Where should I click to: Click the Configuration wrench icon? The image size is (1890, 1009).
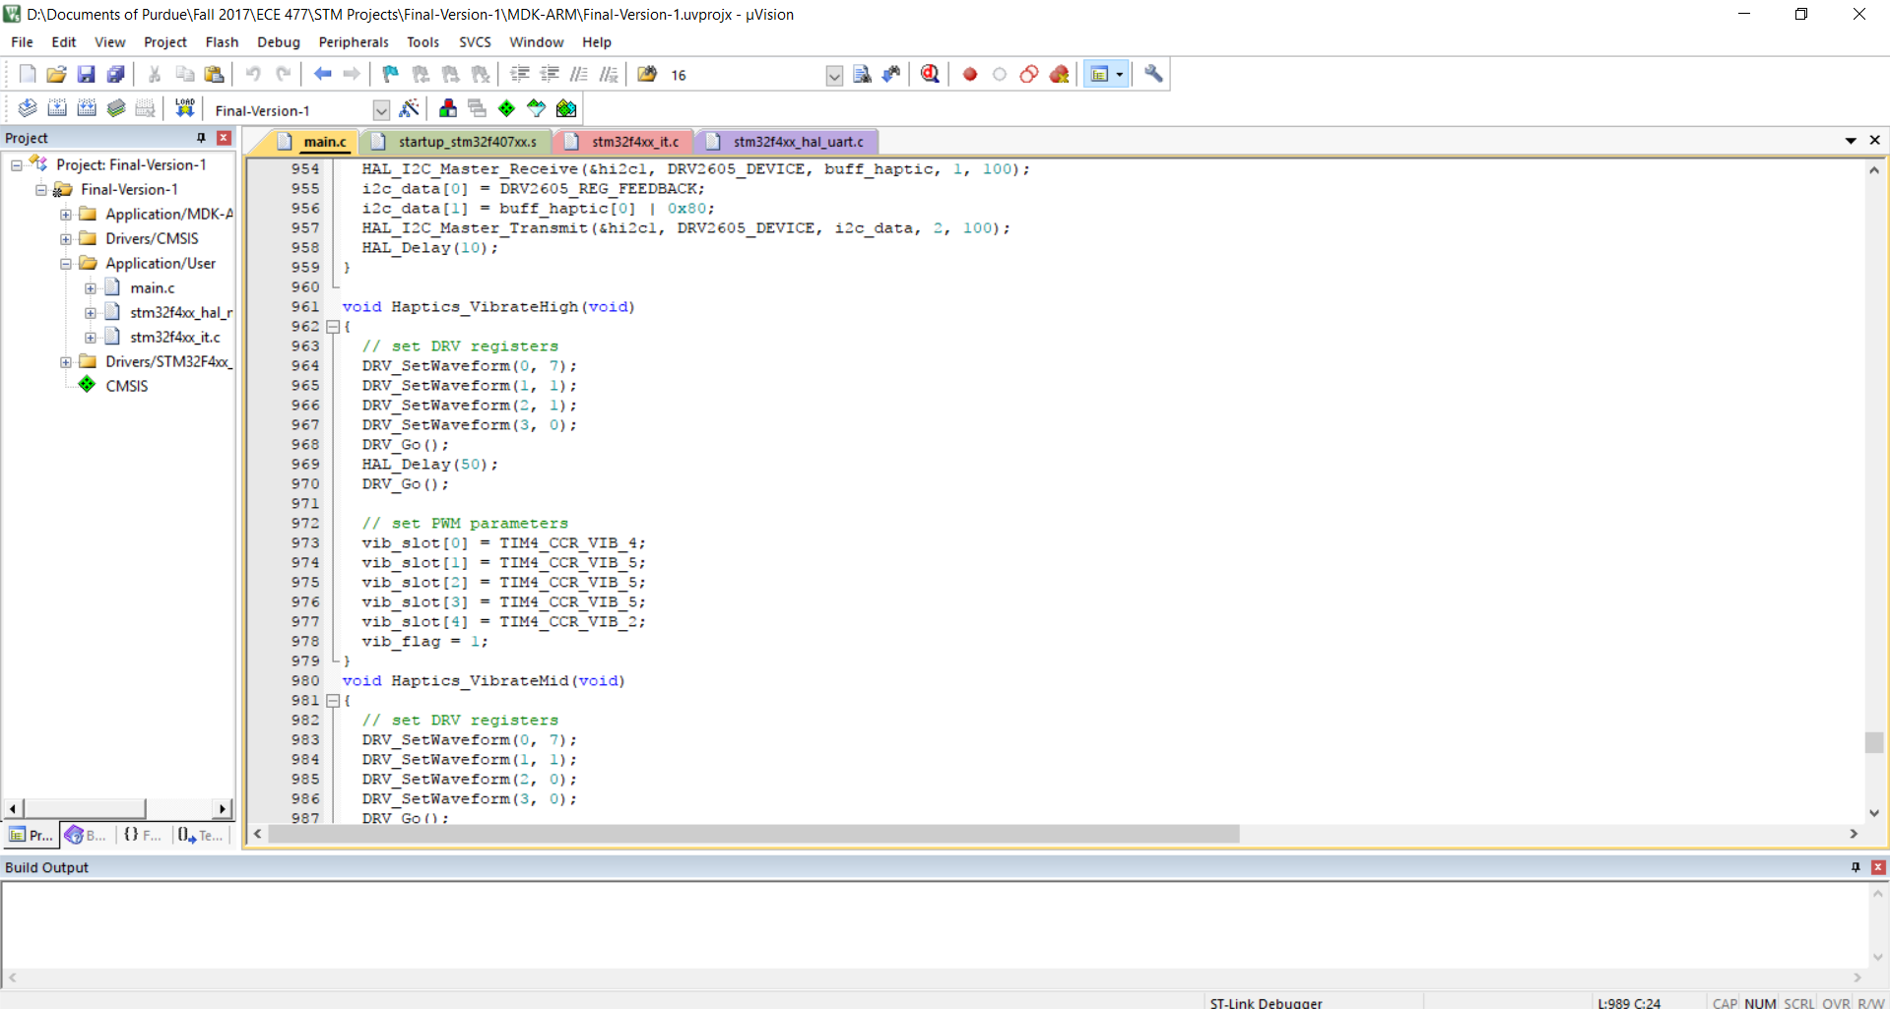(x=1153, y=74)
